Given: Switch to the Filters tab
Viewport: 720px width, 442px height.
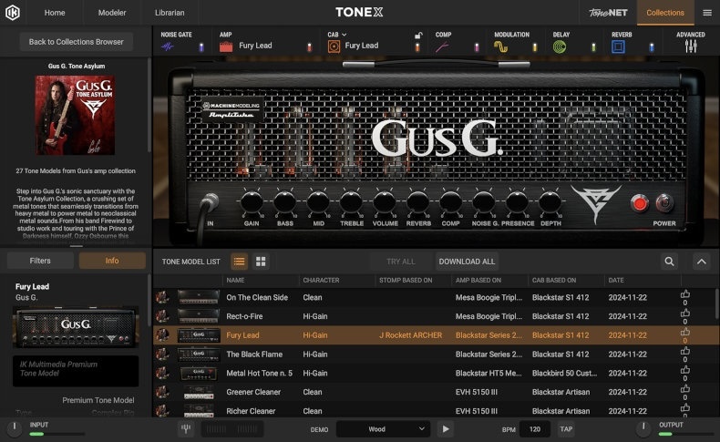Looking at the screenshot, I should coord(40,261).
